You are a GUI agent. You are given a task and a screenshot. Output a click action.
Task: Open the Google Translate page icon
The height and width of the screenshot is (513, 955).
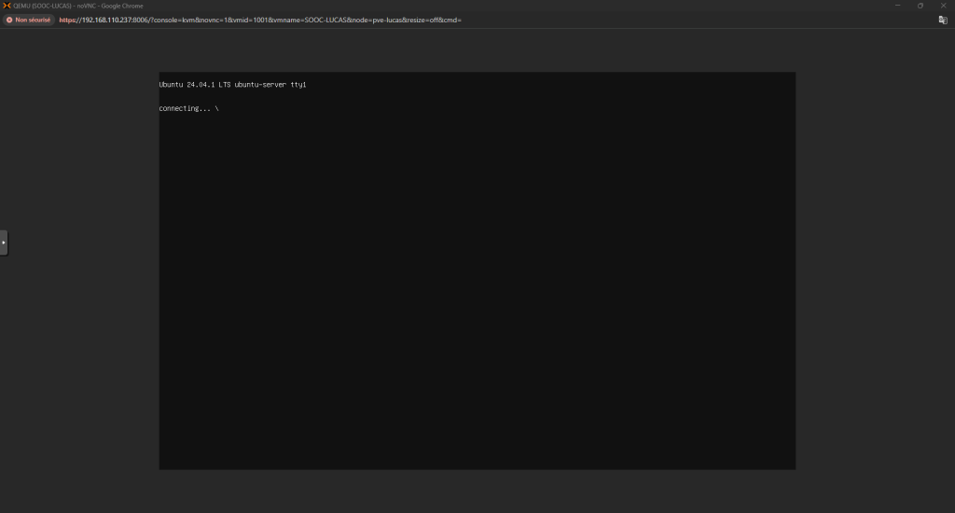943,20
